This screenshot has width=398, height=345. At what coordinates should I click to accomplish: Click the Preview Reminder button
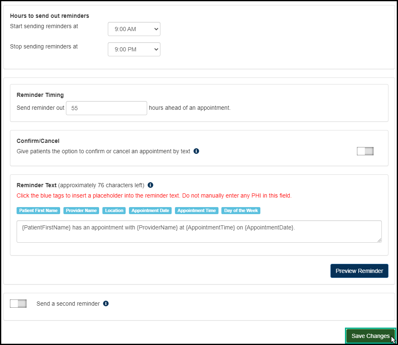359,271
